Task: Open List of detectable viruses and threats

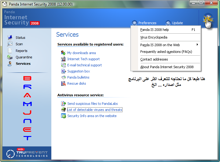Action: pyautogui.click(x=95, y=110)
